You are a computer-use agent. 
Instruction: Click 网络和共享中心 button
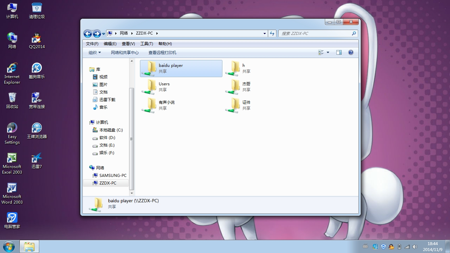[x=125, y=52]
